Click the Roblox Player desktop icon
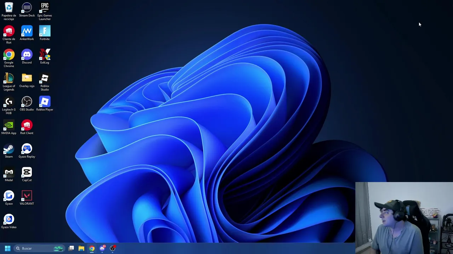This screenshot has height=254, width=453. click(45, 104)
